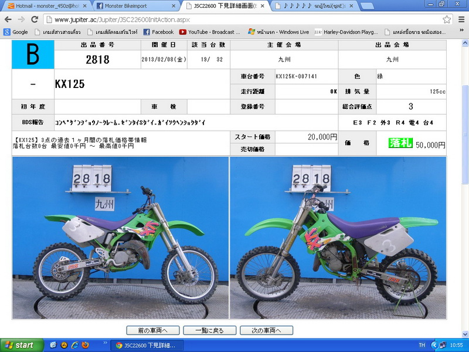
Task: Click the address bar URL
Action: point(122,20)
